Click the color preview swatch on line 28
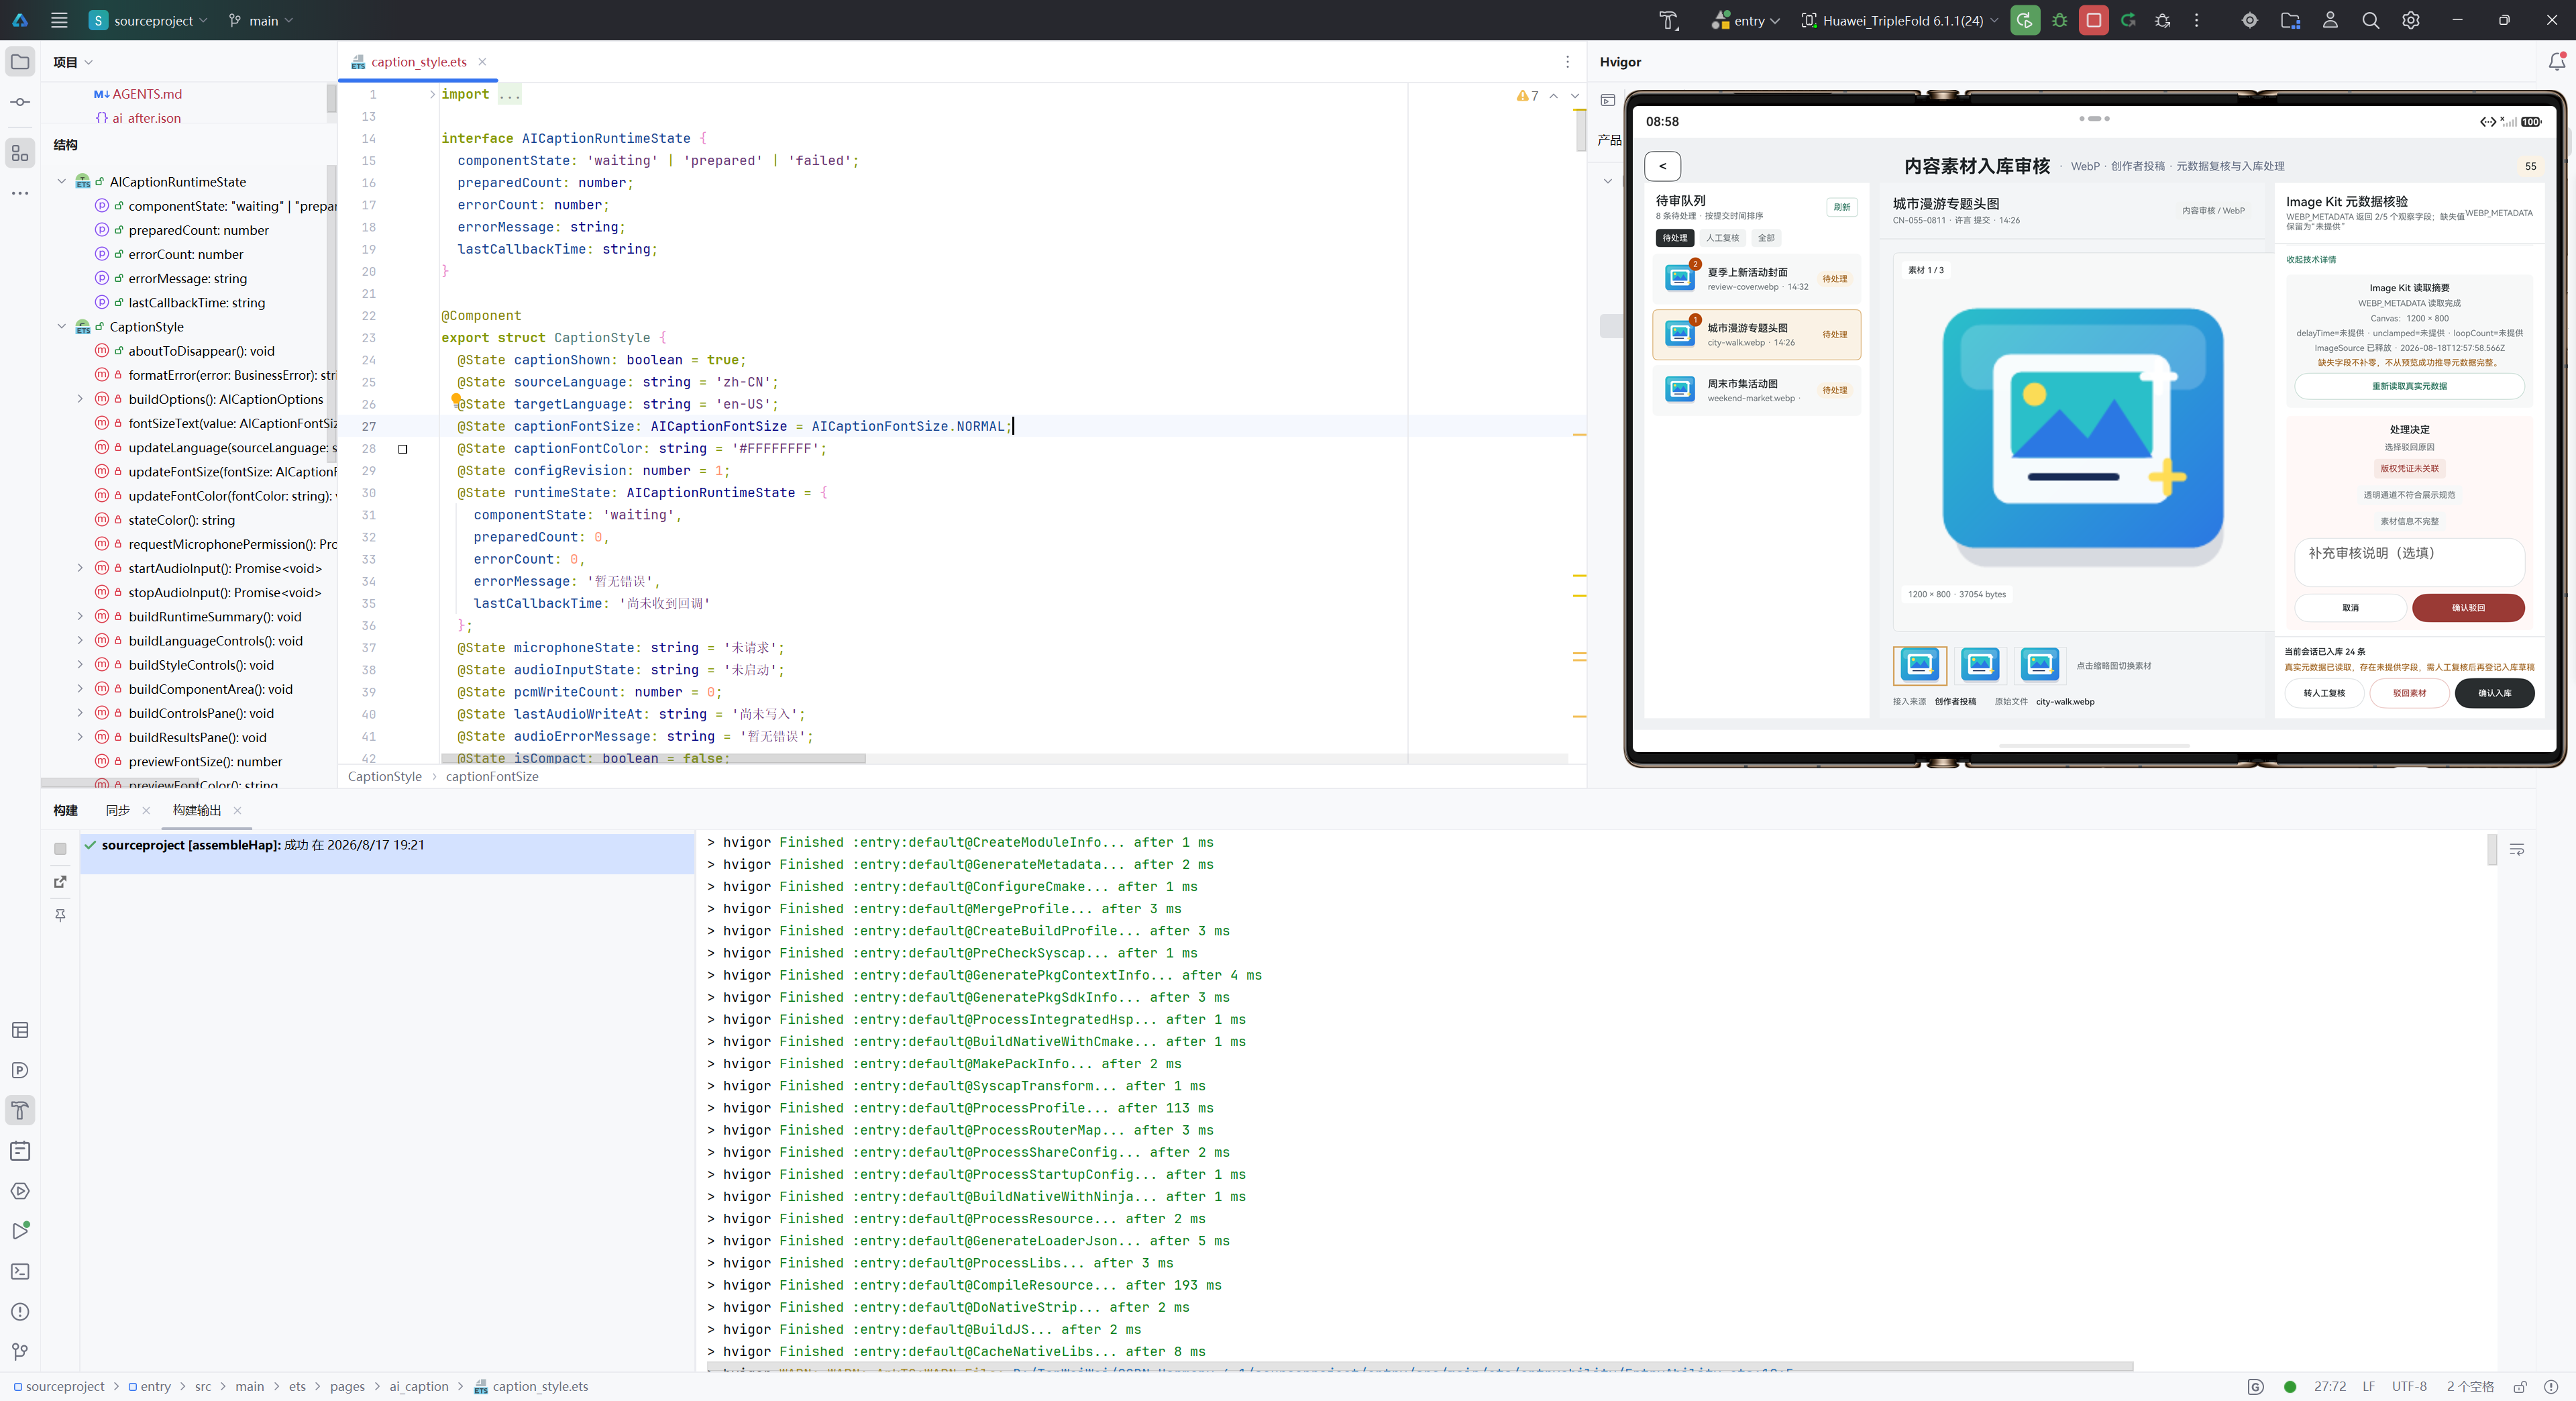Image resolution: width=2576 pixels, height=1401 pixels. (403, 449)
